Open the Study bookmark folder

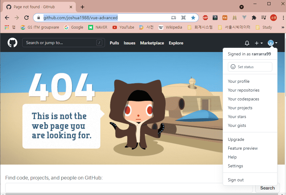[x=264, y=27]
